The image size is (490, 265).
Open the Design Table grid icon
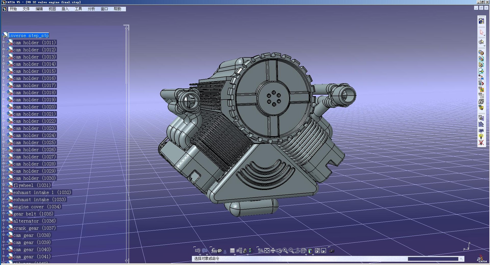click(x=232, y=251)
